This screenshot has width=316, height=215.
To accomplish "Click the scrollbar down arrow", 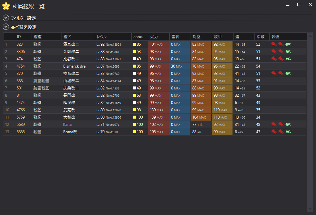I will tap(310, 209).
